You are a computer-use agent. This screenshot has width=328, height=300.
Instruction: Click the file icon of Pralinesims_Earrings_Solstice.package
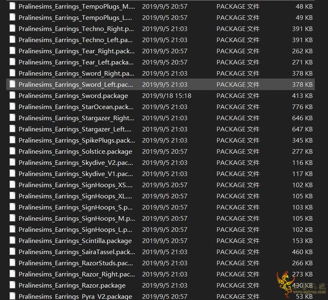pyautogui.click(x=12, y=151)
